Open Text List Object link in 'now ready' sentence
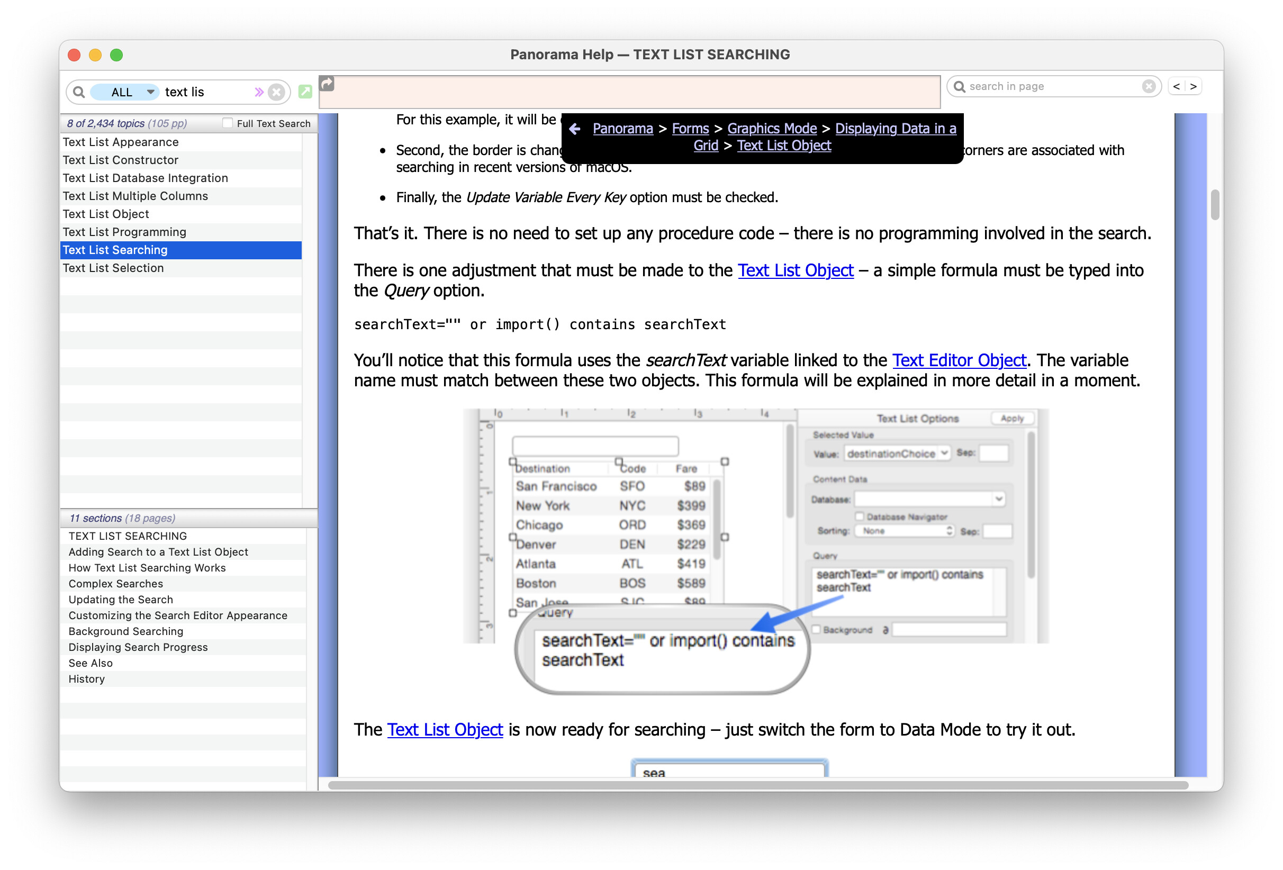The height and width of the screenshot is (870, 1283). pyautogui.click(x=445, y=730)
